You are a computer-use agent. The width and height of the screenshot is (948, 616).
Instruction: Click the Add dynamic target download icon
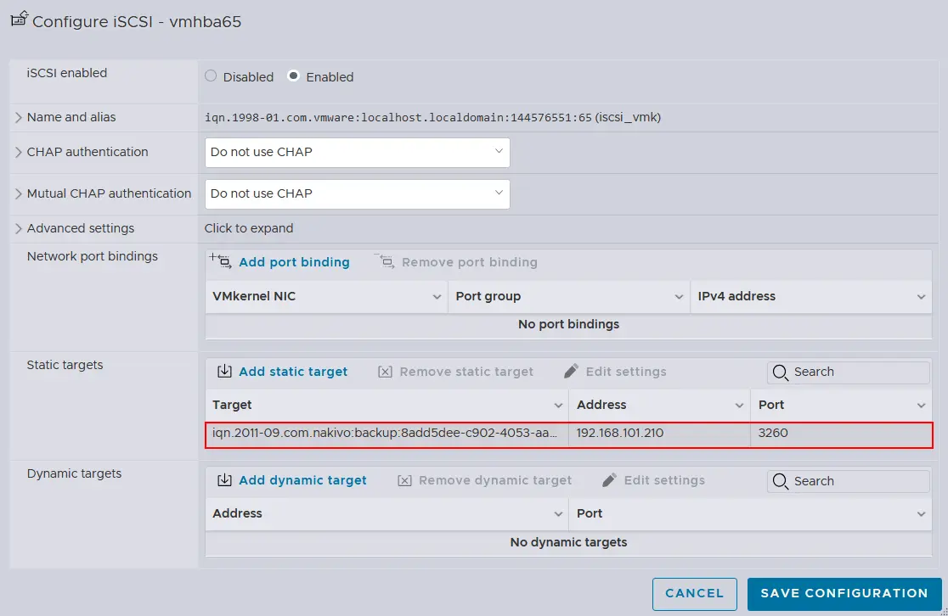tap(224, 479)
